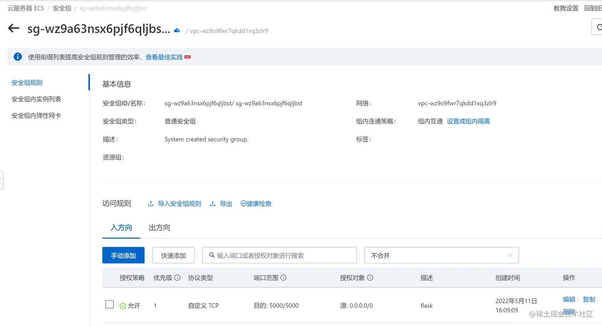Screen dimensions: 602x327
Task: Click the 普通安全组 type value
Action: 180,121
